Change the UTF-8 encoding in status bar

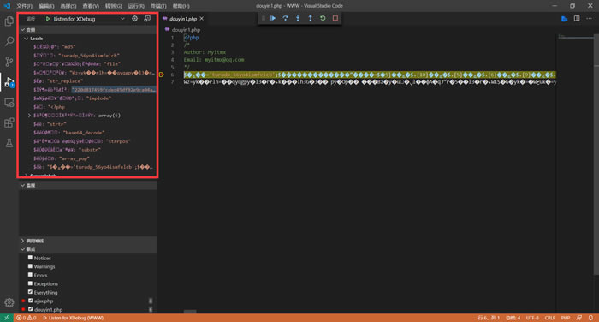pyautogui.click(x=532, y=318)
